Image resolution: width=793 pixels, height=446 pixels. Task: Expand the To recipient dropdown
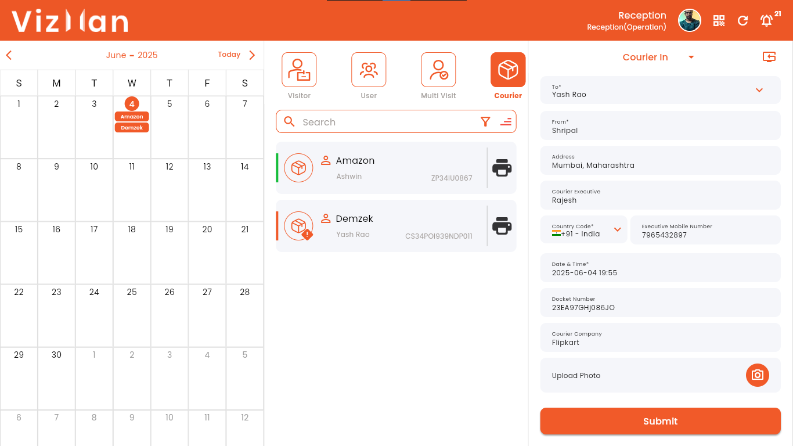point(759,90)
